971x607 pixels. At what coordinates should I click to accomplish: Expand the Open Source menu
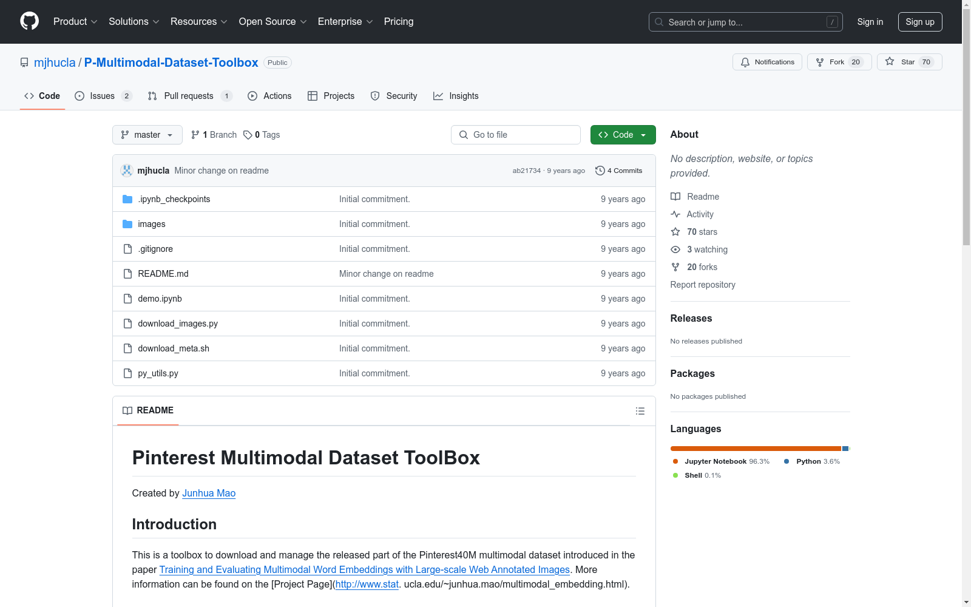point(273,22)
